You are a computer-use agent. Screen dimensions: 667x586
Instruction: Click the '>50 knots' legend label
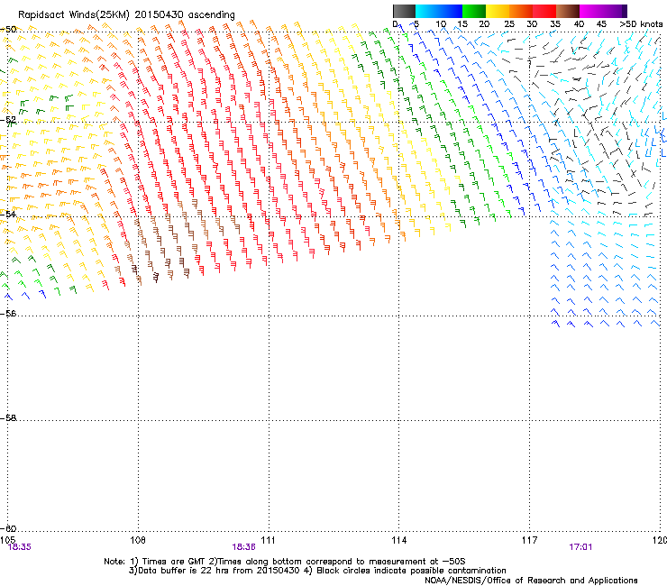point(641,24)
